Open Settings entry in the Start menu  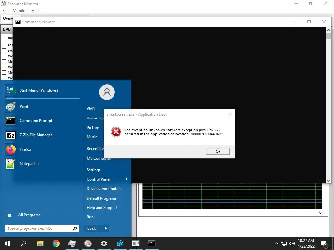click(94, 170)
